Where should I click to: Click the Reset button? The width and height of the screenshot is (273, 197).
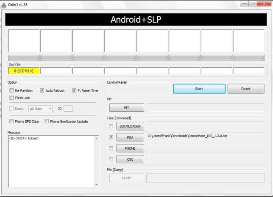246,89
